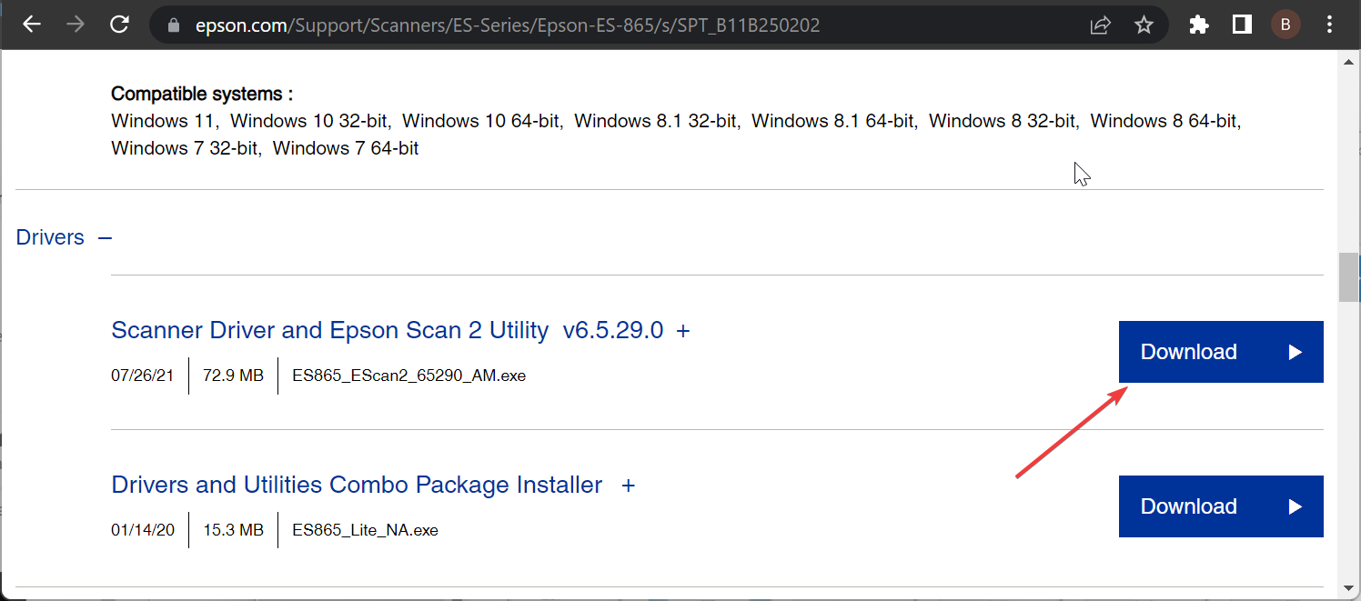Click the browser back arrow
This screenshot has height=601, width=1361.
(x=32, y=25)
